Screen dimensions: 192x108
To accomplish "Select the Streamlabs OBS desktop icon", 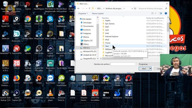I will click(x=50, y=66).
